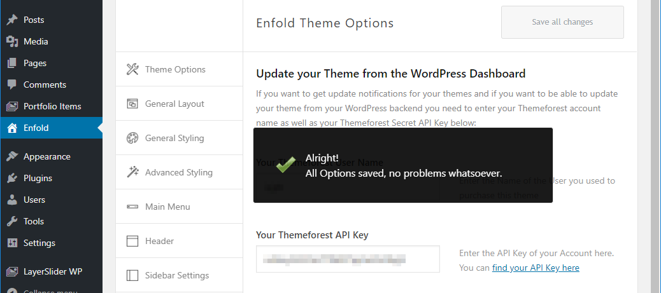Click the Comments bubble icon
The height and width of the screenshot is (293, 661).
[x=11, y=85]
